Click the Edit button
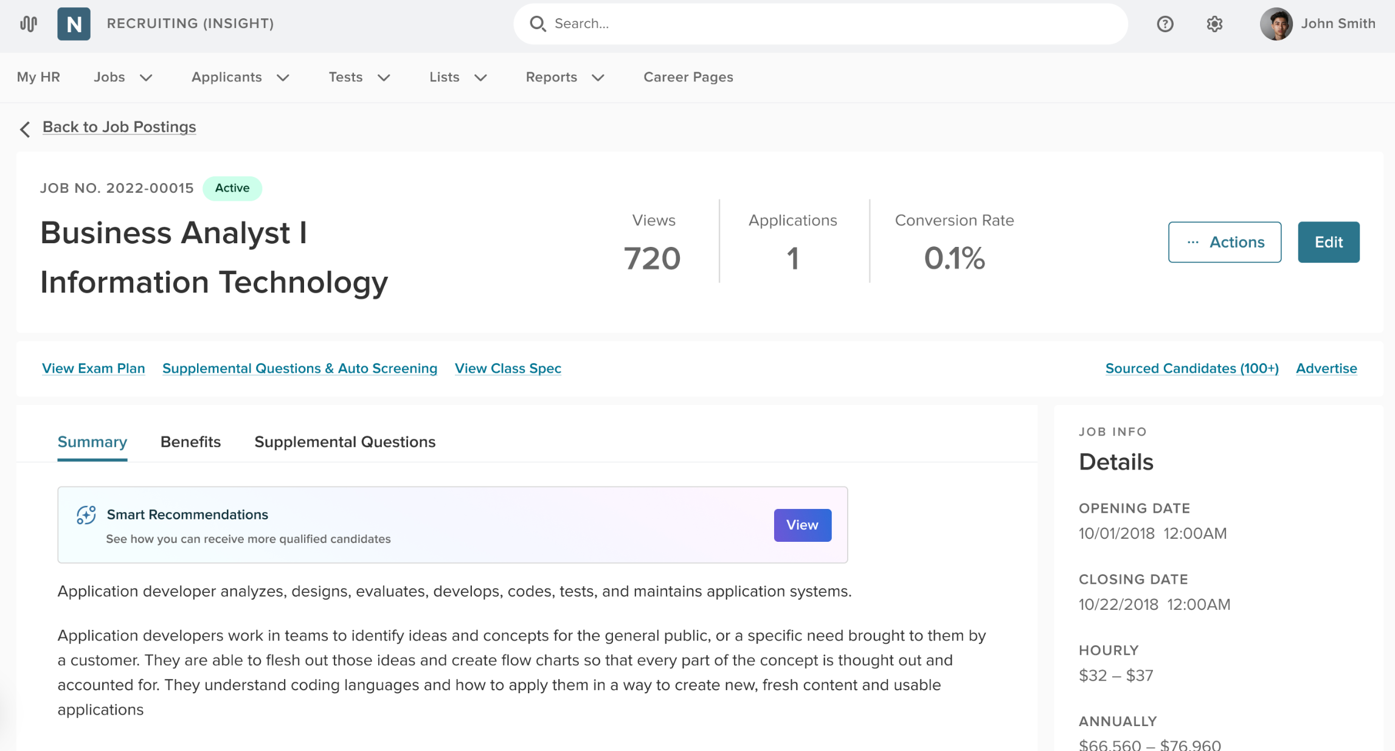 click(x=1328, y=242)
